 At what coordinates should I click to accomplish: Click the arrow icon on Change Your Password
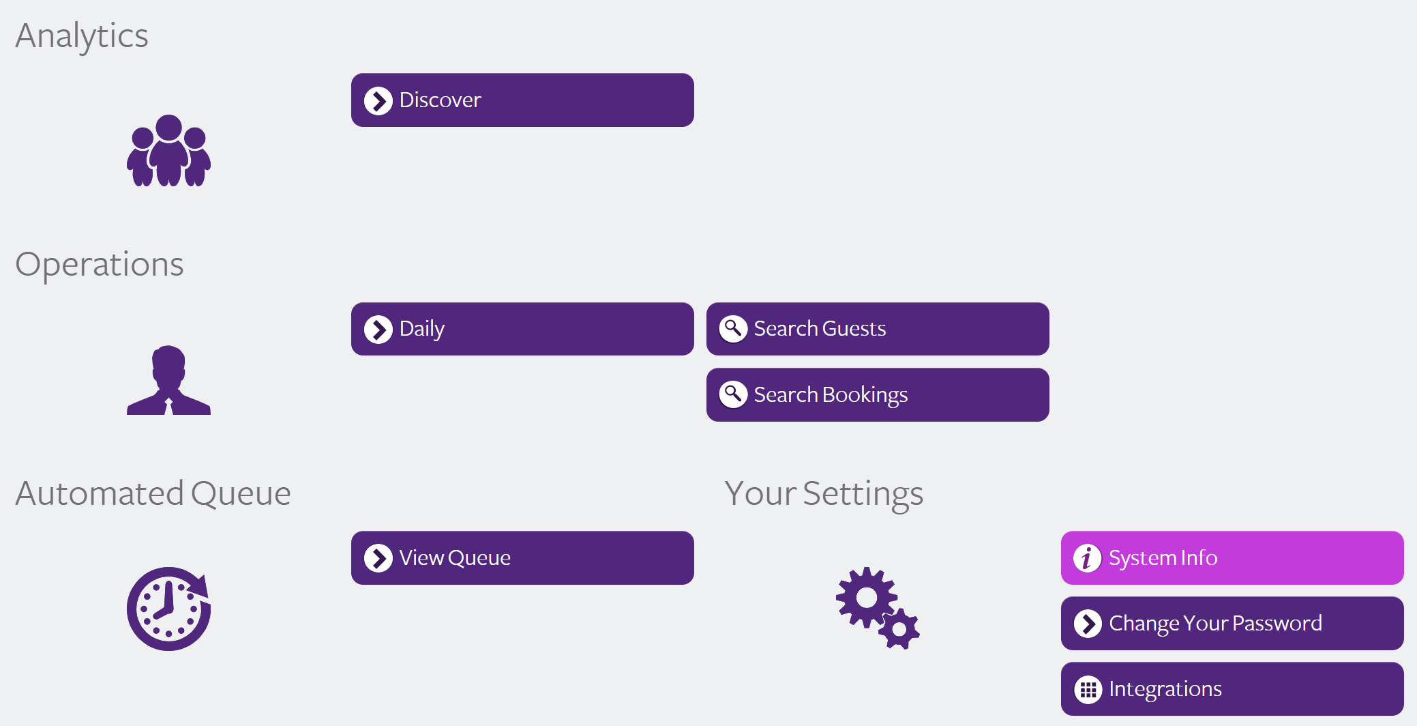[x=1088, y=624]
